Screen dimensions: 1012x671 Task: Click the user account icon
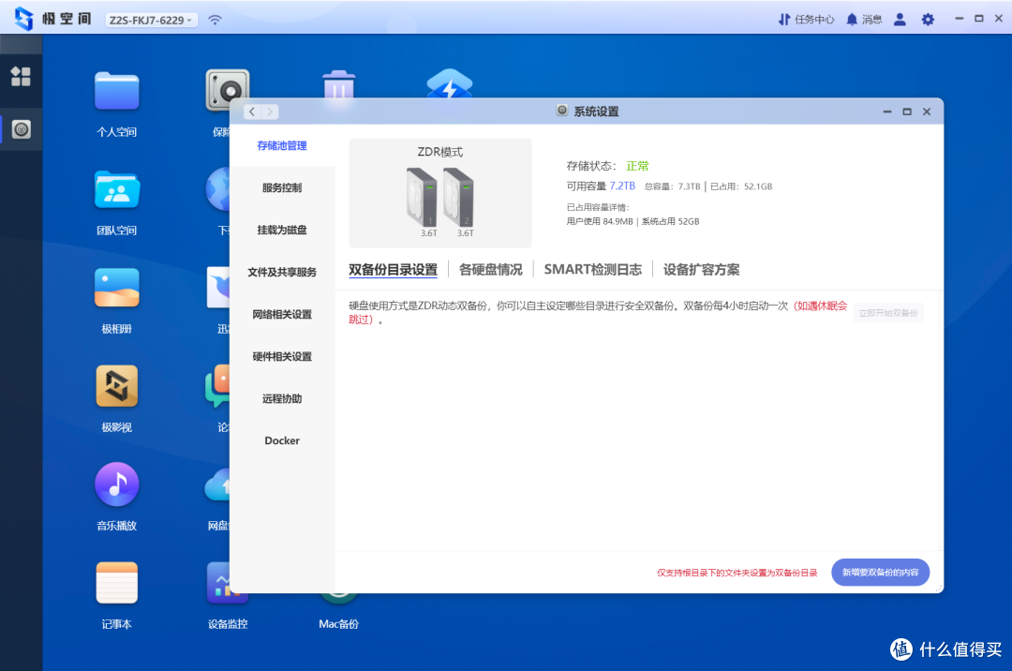tap(900, 20)
